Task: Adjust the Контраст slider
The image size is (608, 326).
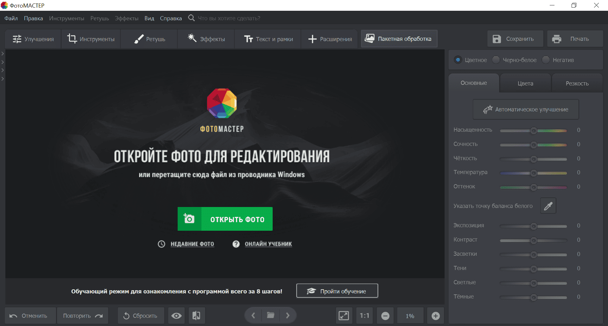Action: point(534,240)
